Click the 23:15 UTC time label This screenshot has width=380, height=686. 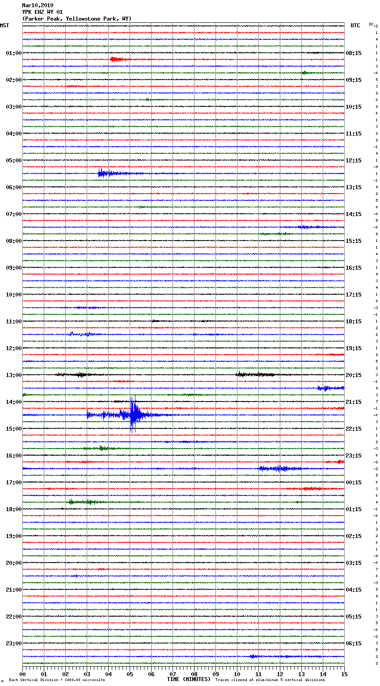tap(354, 456)
